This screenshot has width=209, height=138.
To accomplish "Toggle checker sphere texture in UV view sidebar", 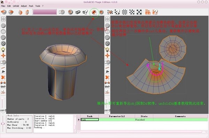I will click(x=107, y=43).
